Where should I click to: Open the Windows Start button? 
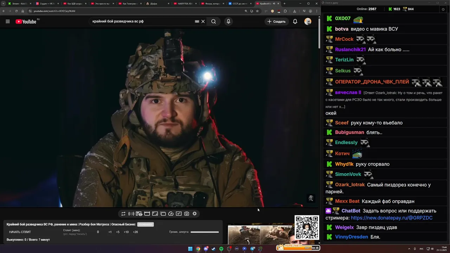(190, 249)
